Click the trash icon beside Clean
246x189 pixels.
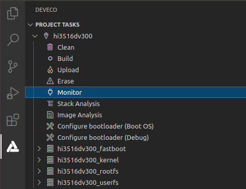[50, 47]
